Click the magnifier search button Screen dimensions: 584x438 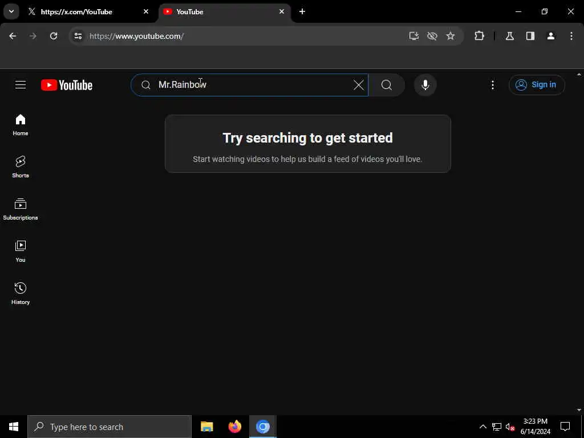click(x=387, y=85)
